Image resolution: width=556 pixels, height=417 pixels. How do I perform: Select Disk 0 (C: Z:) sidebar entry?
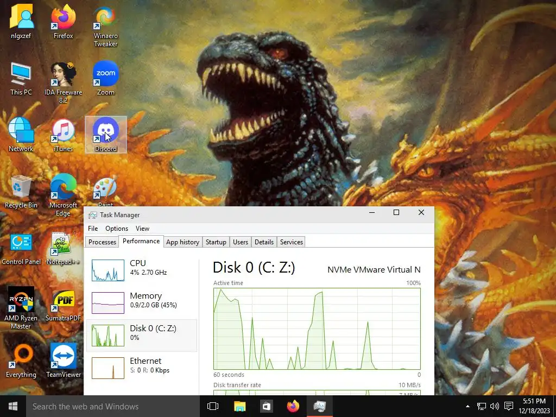[142, 336]
